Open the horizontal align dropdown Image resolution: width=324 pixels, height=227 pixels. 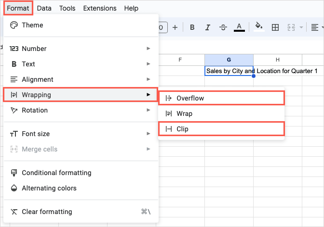[x=315, y=27]
